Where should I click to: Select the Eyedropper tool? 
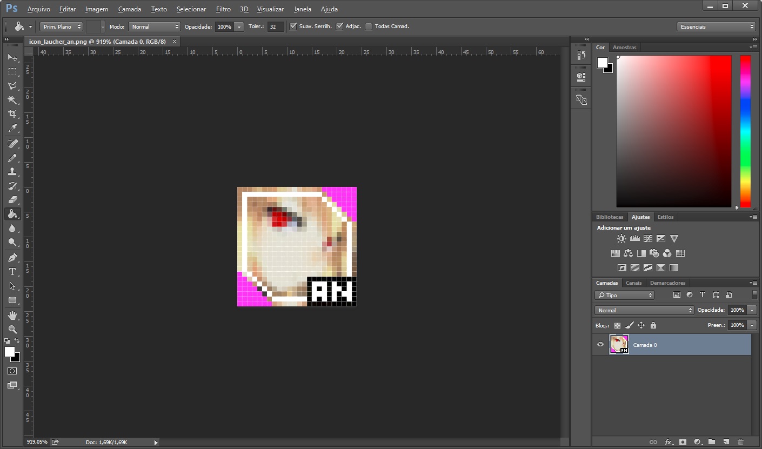point(12,128)
